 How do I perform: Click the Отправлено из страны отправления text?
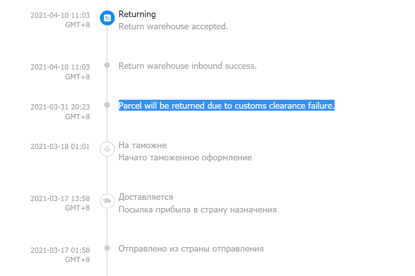click(x=191, y=249)
